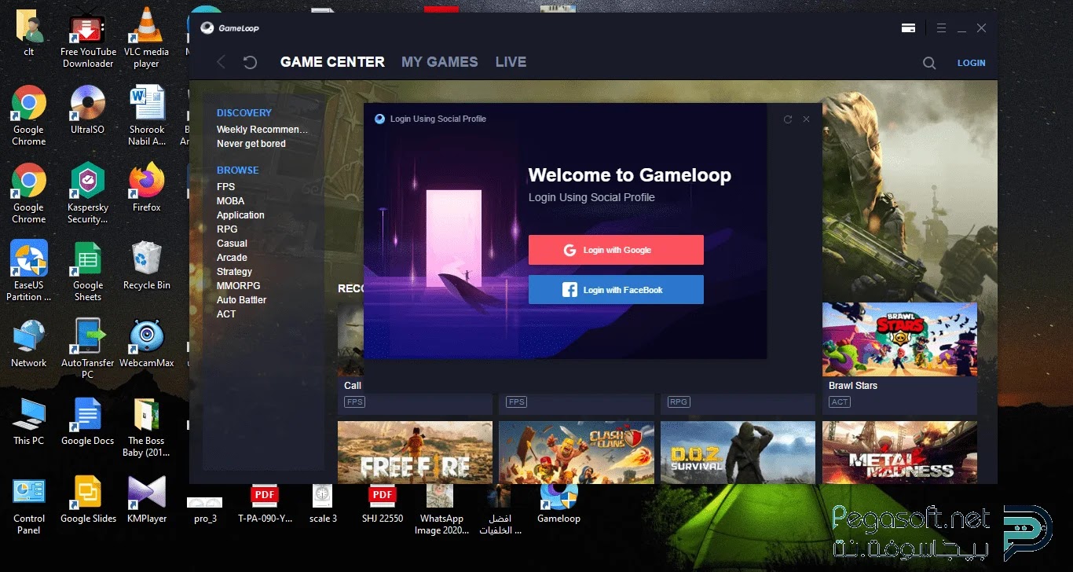Close the Login Using Social Profile dialog
This screenshot has width=1073, height=572.
[x=806, y=119]
